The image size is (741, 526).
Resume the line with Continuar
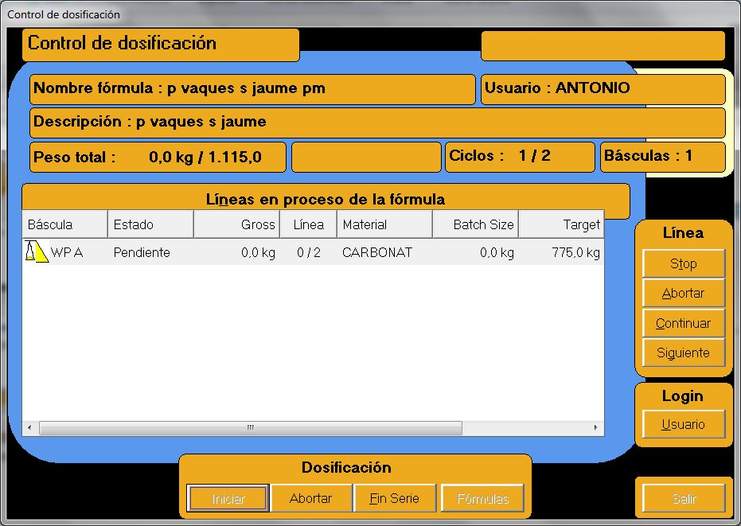(x=684, y=323)
